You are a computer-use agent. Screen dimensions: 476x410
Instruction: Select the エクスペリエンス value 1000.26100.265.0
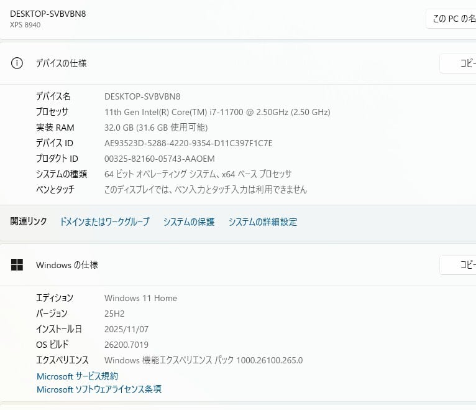(x=203, y=360)
